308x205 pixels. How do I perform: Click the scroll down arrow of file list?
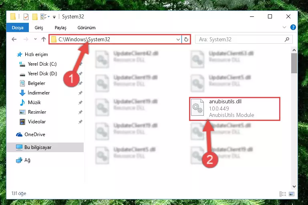click(x=294, y=186)
